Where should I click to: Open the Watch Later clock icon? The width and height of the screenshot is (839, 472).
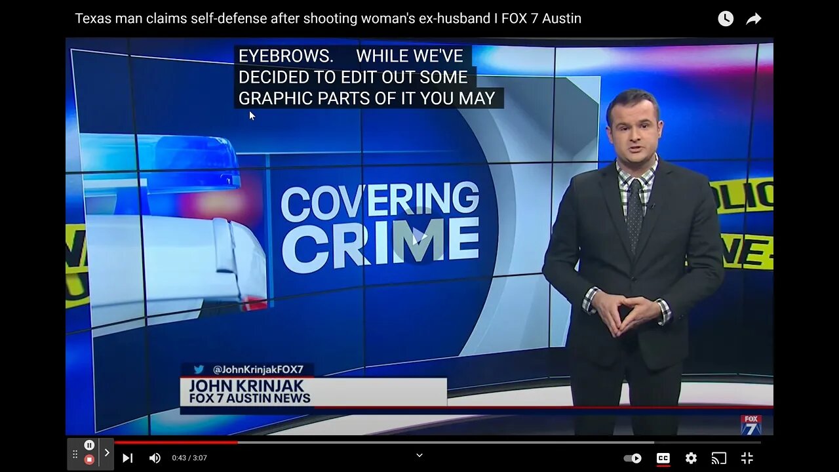tap(726, 19)
